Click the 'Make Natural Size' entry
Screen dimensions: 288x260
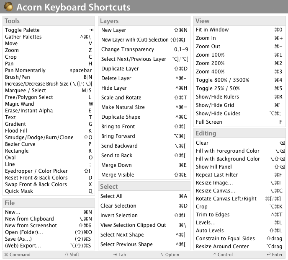tap(144, 107)
